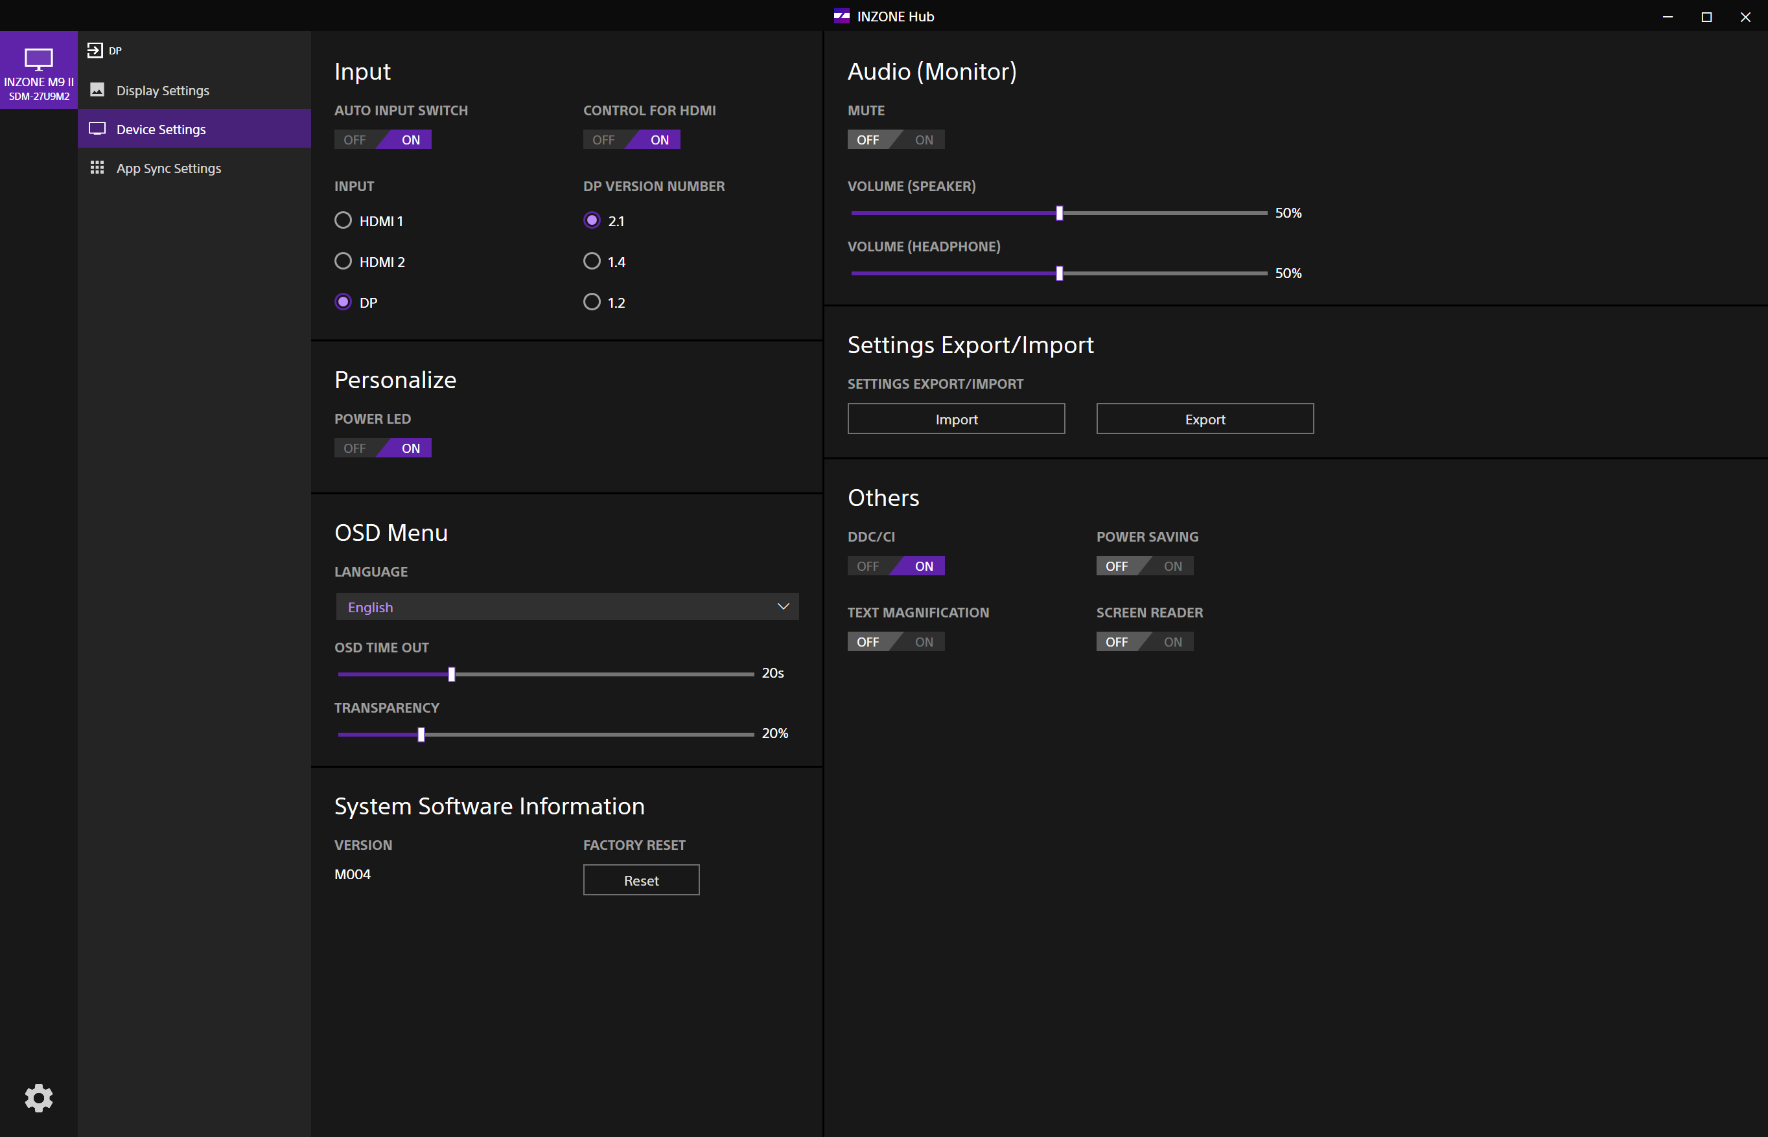Maximize the INZONE Hub window
Screen dimensions: 1768x1137
point(1706,16)
